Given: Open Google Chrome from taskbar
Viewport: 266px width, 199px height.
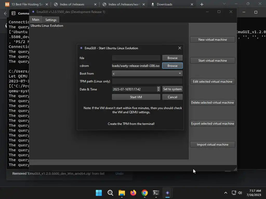Looking at the screenshot, I should (x=144, y=193).
